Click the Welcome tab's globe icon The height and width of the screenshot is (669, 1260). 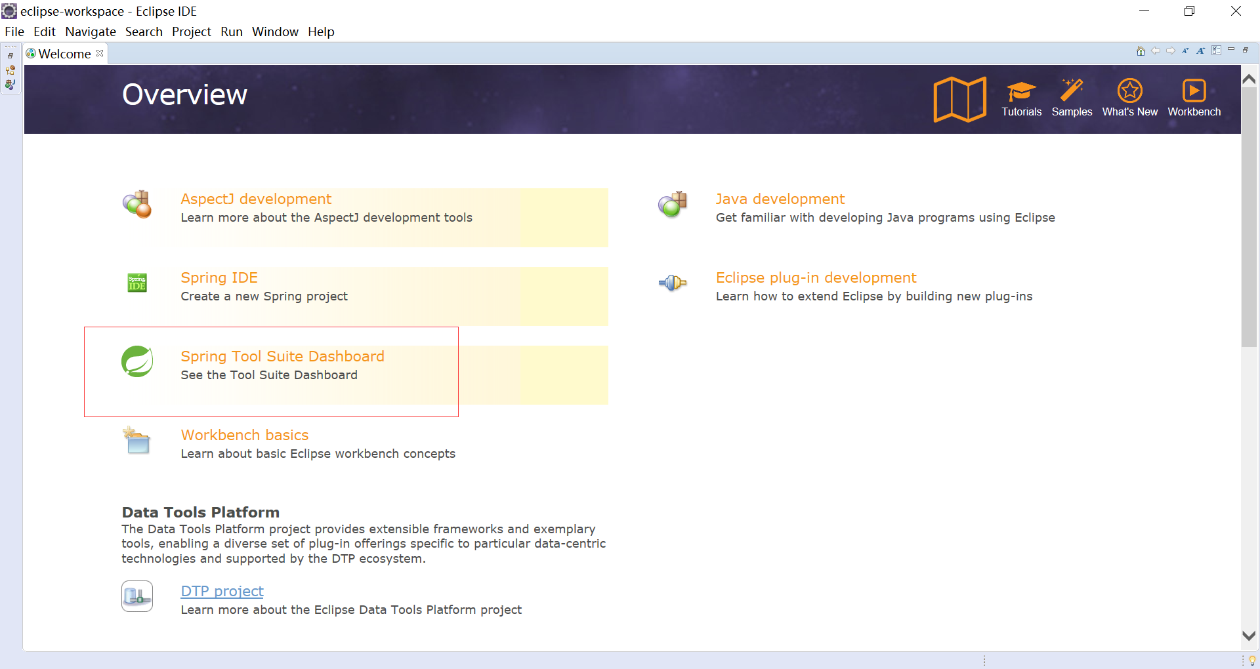coord(31,54)
